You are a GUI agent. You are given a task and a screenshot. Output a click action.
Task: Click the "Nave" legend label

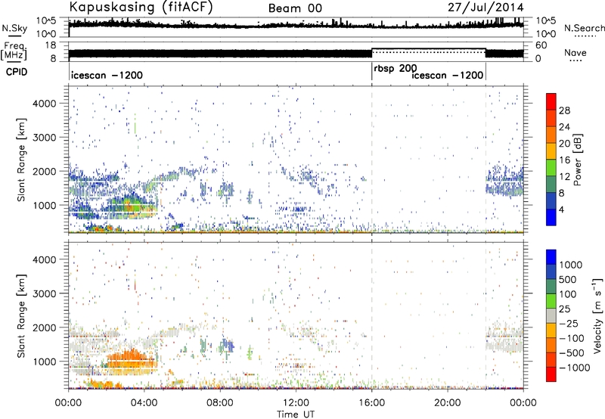576,52
